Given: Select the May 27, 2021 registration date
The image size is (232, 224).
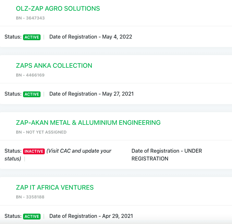Looking at the screenshot, I should [91, 94].
